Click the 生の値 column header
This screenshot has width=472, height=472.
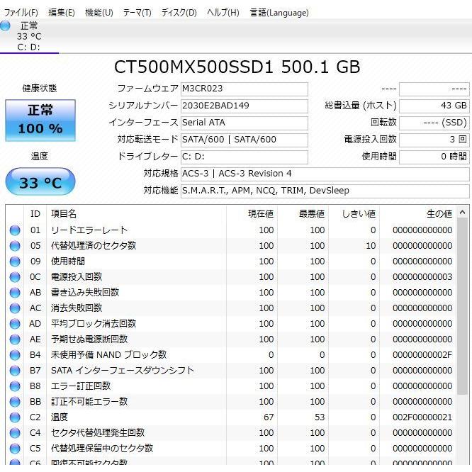418,214
